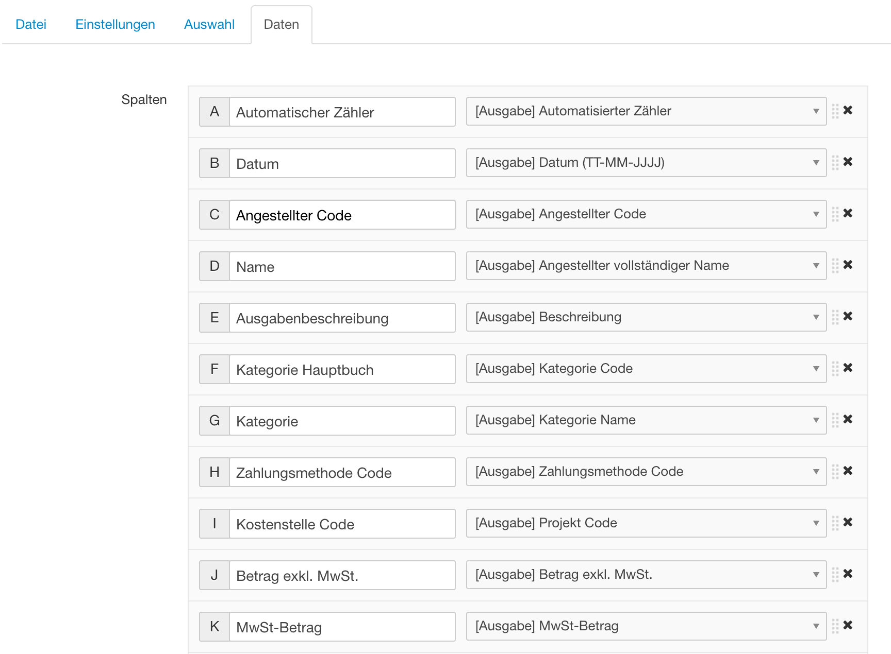Click the Angestellter Code column name field
This screenshot has height=654, width=891.
tap(342, 215)
